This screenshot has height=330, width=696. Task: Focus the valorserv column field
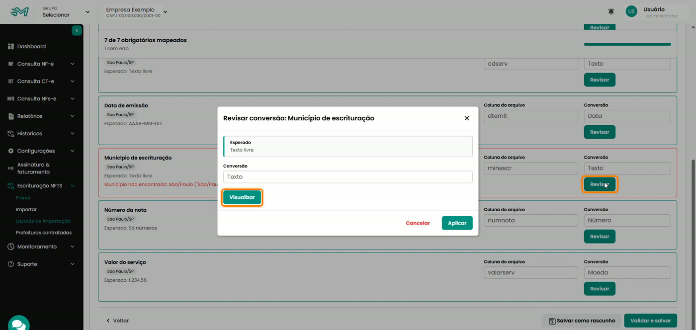(x=531, y=272)
